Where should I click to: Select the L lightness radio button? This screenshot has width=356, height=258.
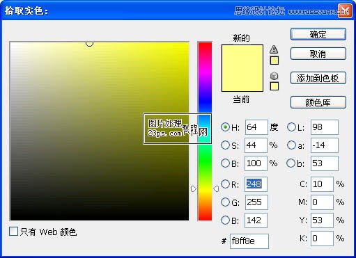(x=291, y=127)
